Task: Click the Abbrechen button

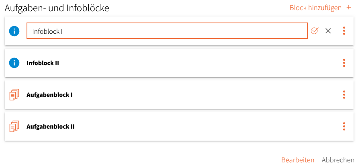Action: (x=338, y=160)
